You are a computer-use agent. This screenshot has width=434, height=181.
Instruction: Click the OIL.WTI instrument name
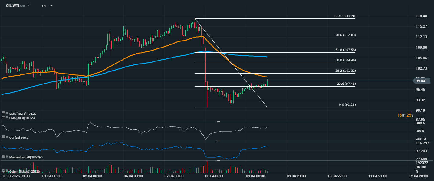tap(12, 5)
